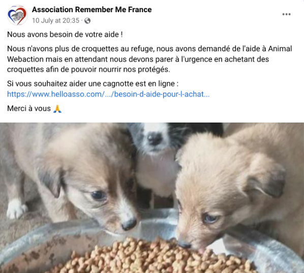This screenshot has width=304, height=273.
Task: Click the Association Remember Me France avatar
Action: coord(17,15)
